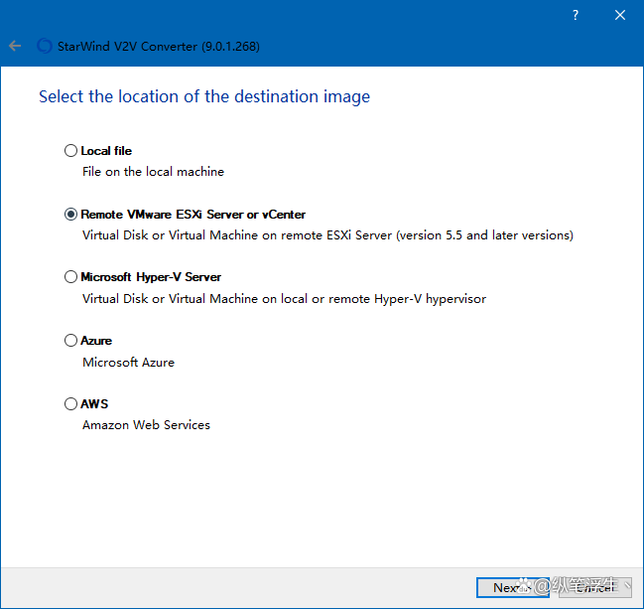The height and width of the screenshot is (609, 644).
Task: Click the 'AWS' option label
Action: (94, 404)
